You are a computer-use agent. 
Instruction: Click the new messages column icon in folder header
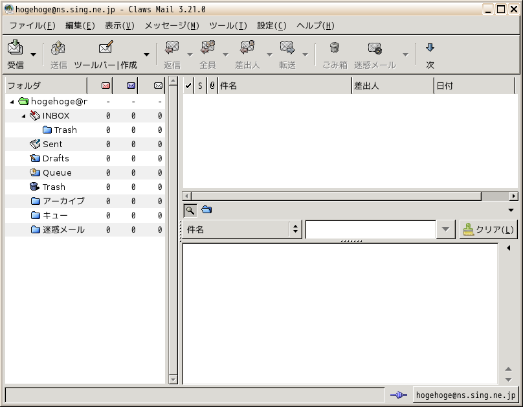[x=106, y=86]
